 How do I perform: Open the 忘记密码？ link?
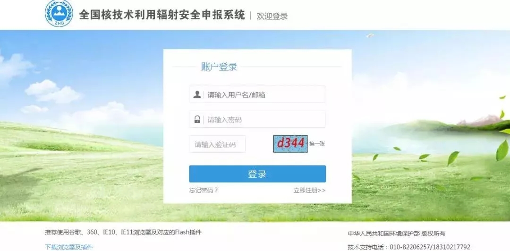tap(204, 190)
